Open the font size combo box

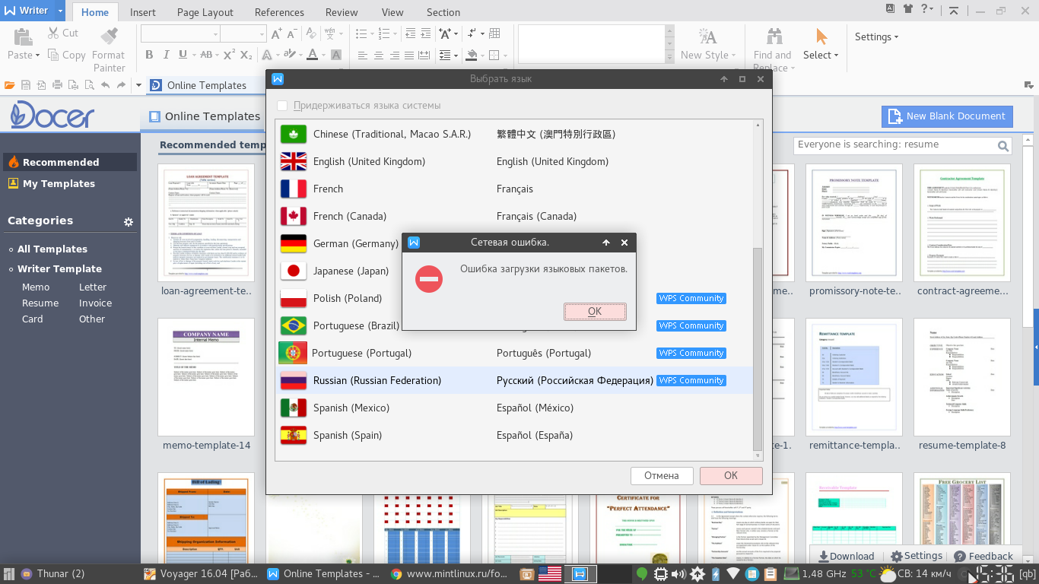pos(243,33)
